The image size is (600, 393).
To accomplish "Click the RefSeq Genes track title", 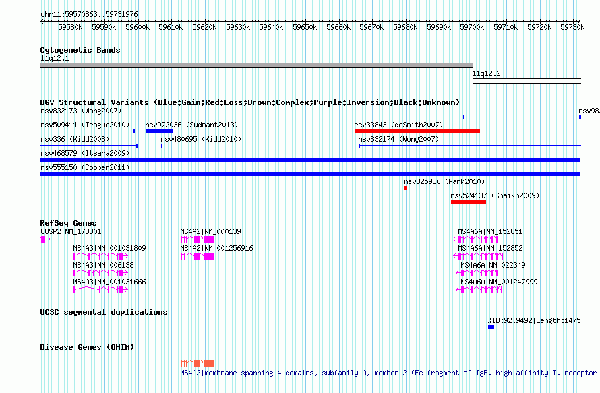I will point(68,223).
